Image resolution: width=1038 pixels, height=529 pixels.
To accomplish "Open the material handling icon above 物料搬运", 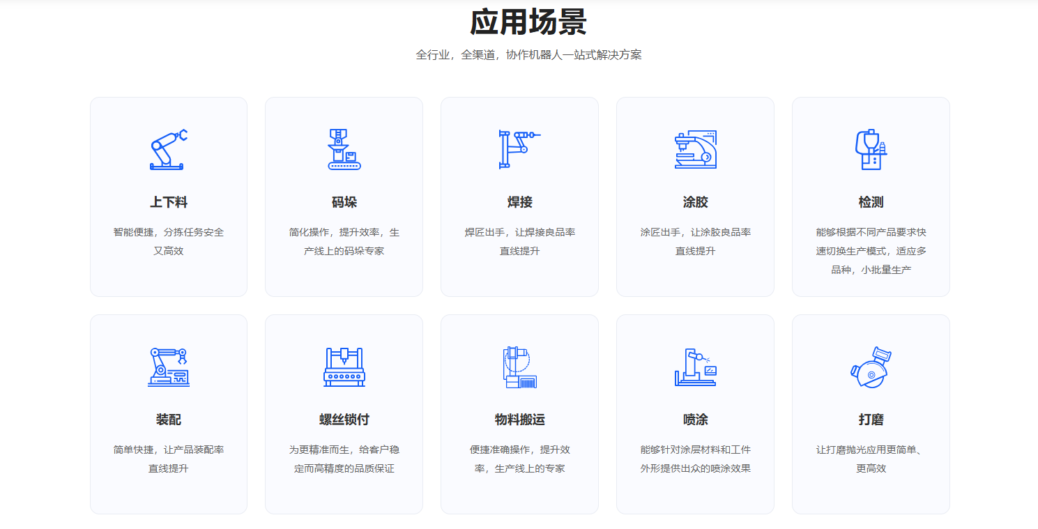I will pos(519,367).
